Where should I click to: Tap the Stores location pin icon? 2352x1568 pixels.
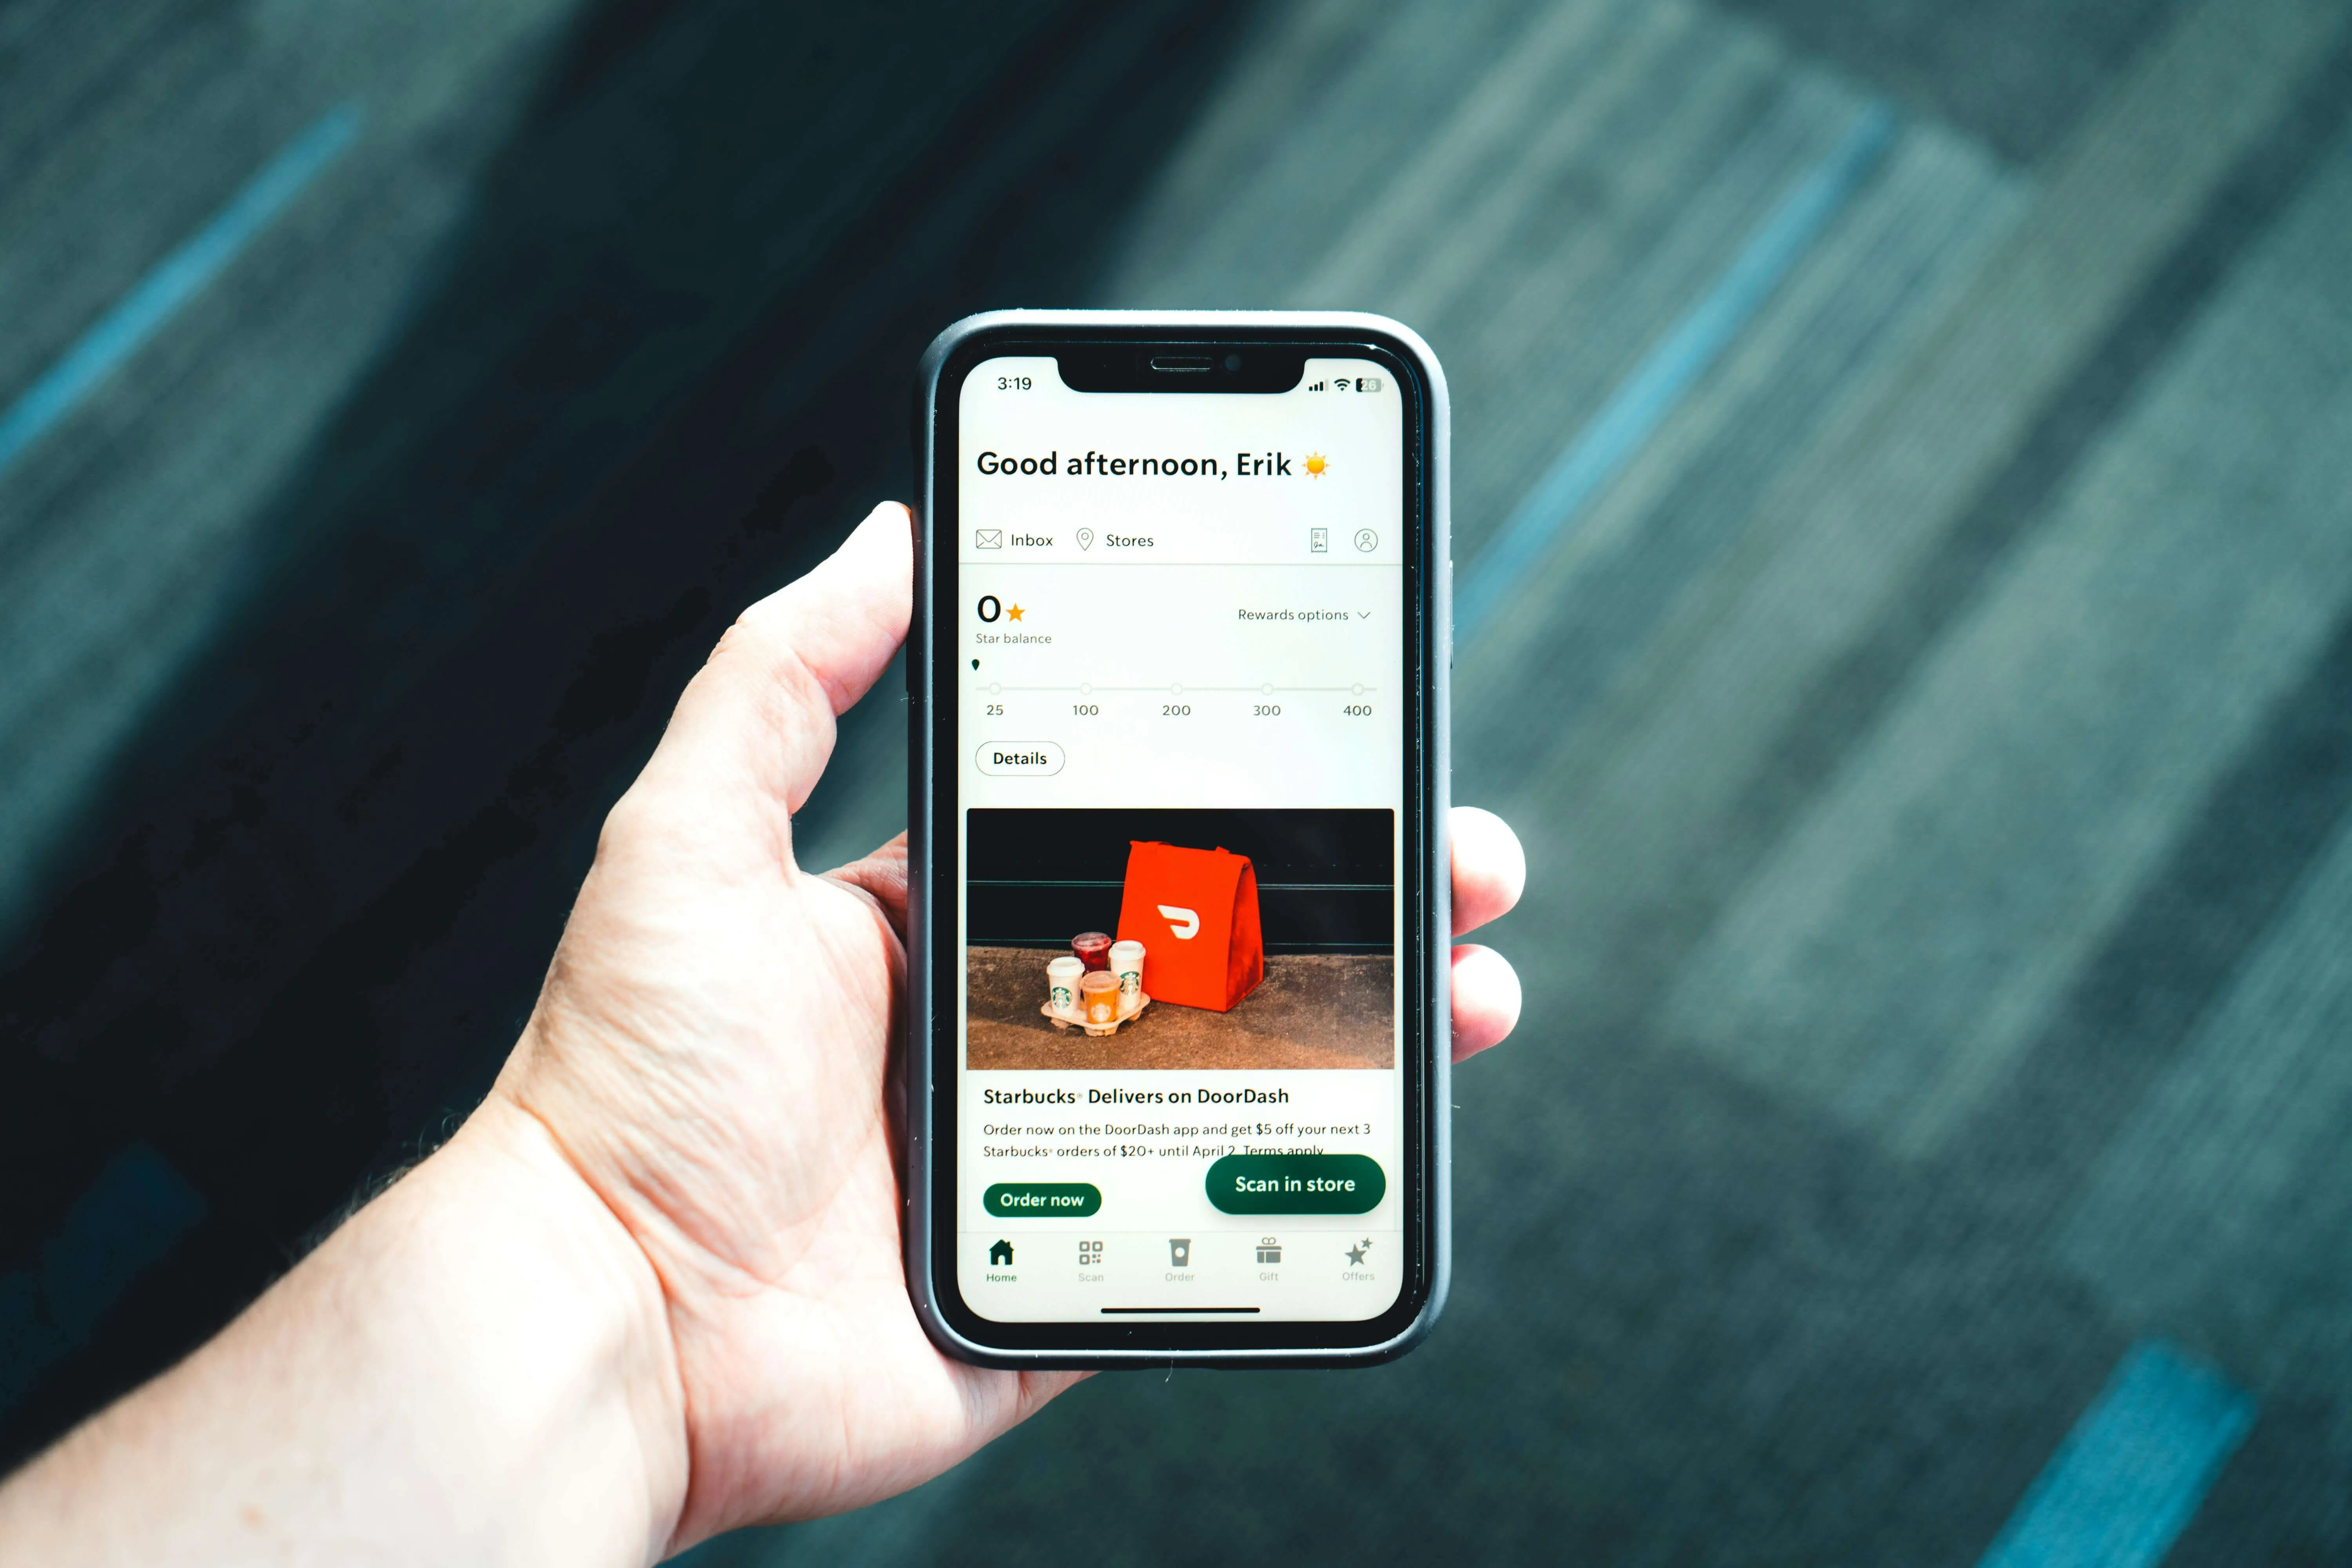tap(1085, 539)
